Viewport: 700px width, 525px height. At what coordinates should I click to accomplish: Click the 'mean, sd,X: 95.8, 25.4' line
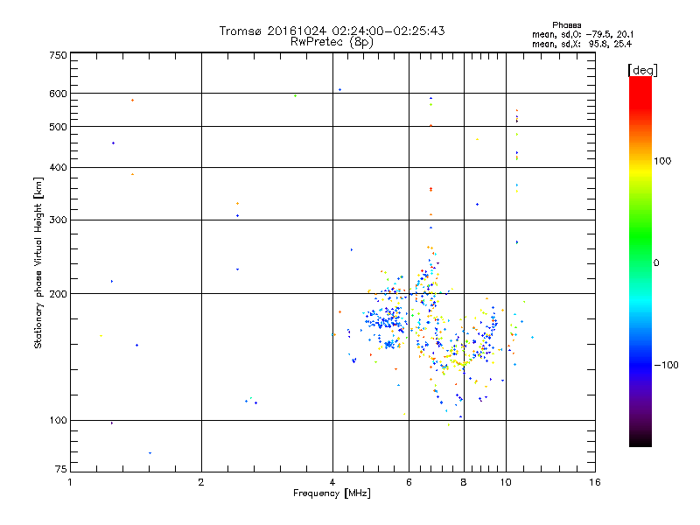pos(582,44)
